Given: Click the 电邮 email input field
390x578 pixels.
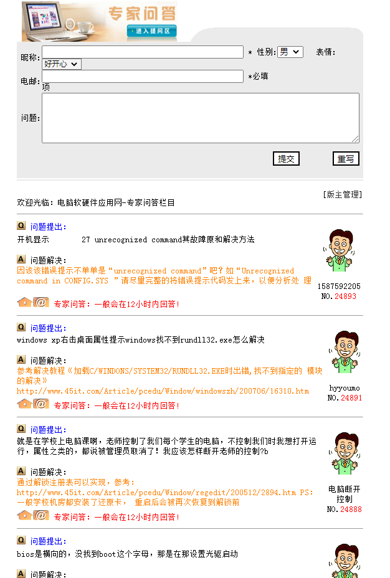Looking at the screenshot, I should pyautogui.click(x=143, y=77).
